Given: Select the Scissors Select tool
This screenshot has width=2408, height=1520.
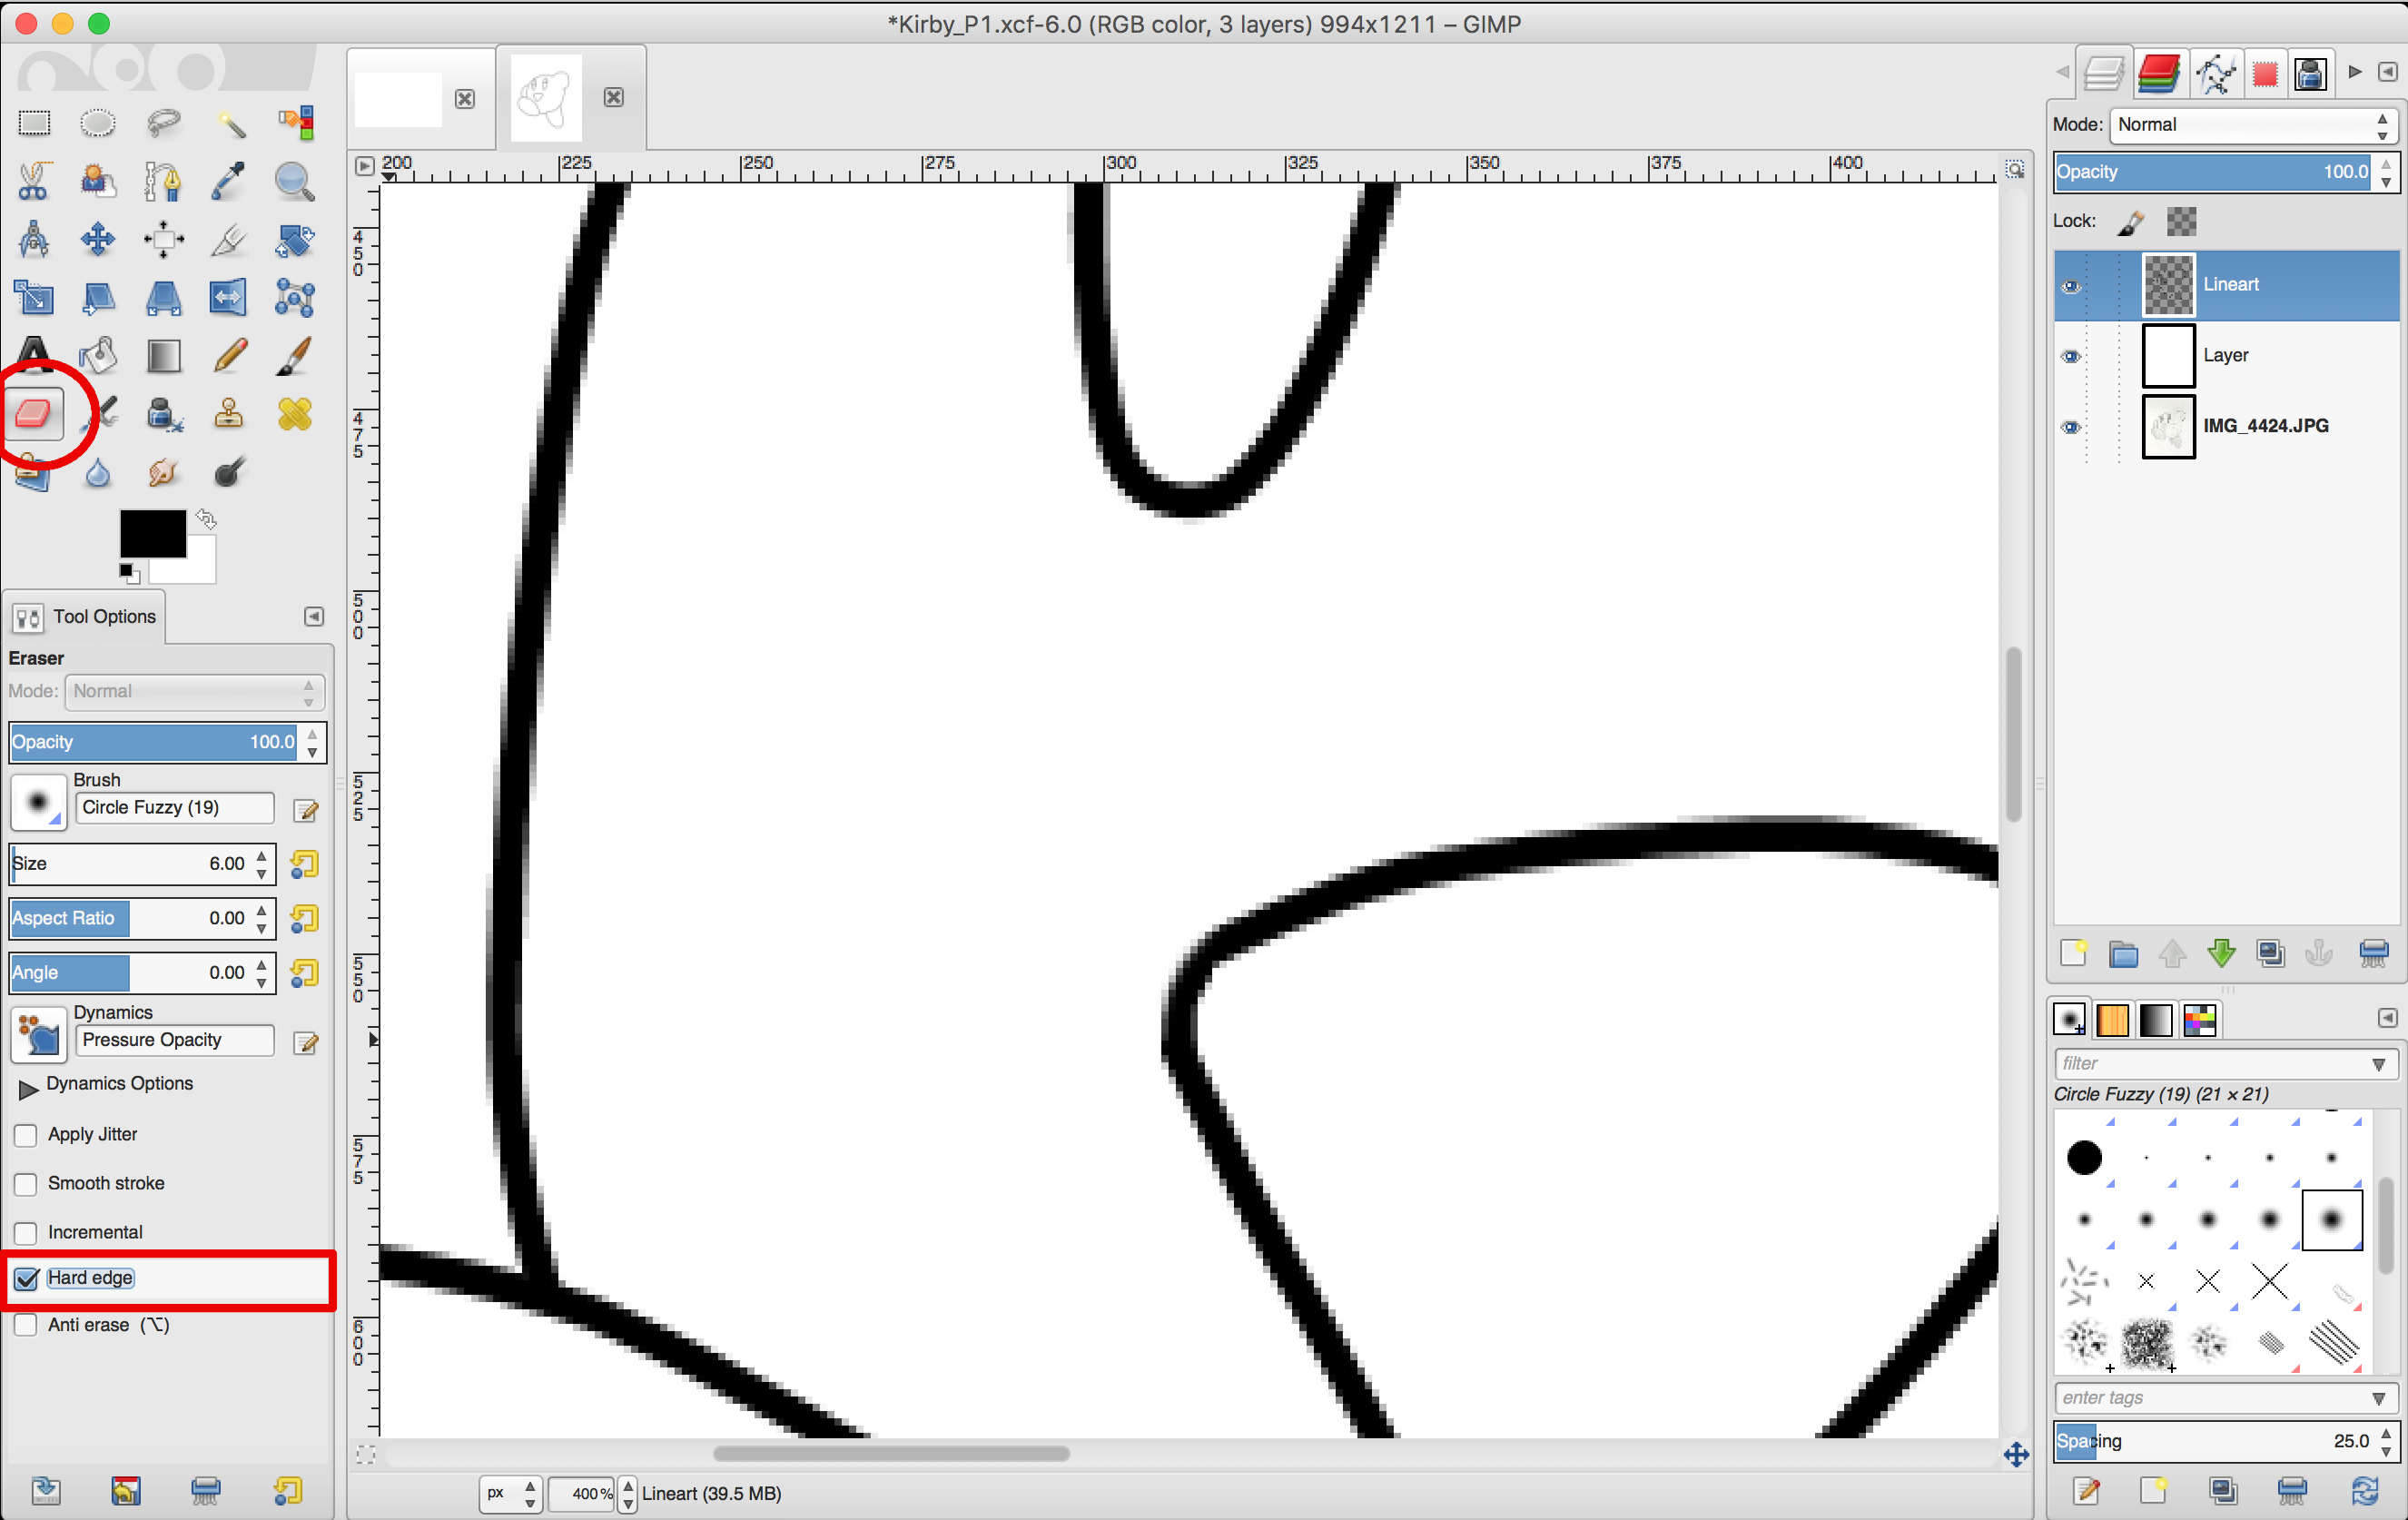Looking at the screenshot, I should pyautogui.click(x=34, y=181).
